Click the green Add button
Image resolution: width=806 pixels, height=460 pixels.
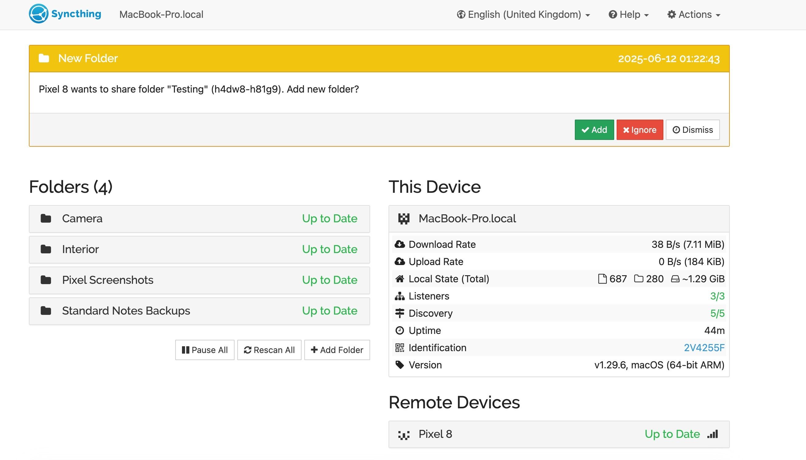[x=594, y=129]
